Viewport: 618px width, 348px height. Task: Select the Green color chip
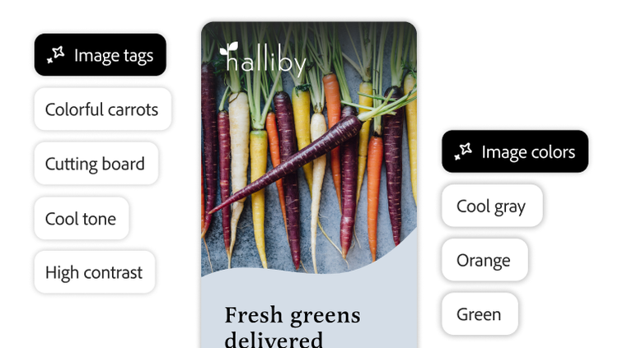(480, 313)
